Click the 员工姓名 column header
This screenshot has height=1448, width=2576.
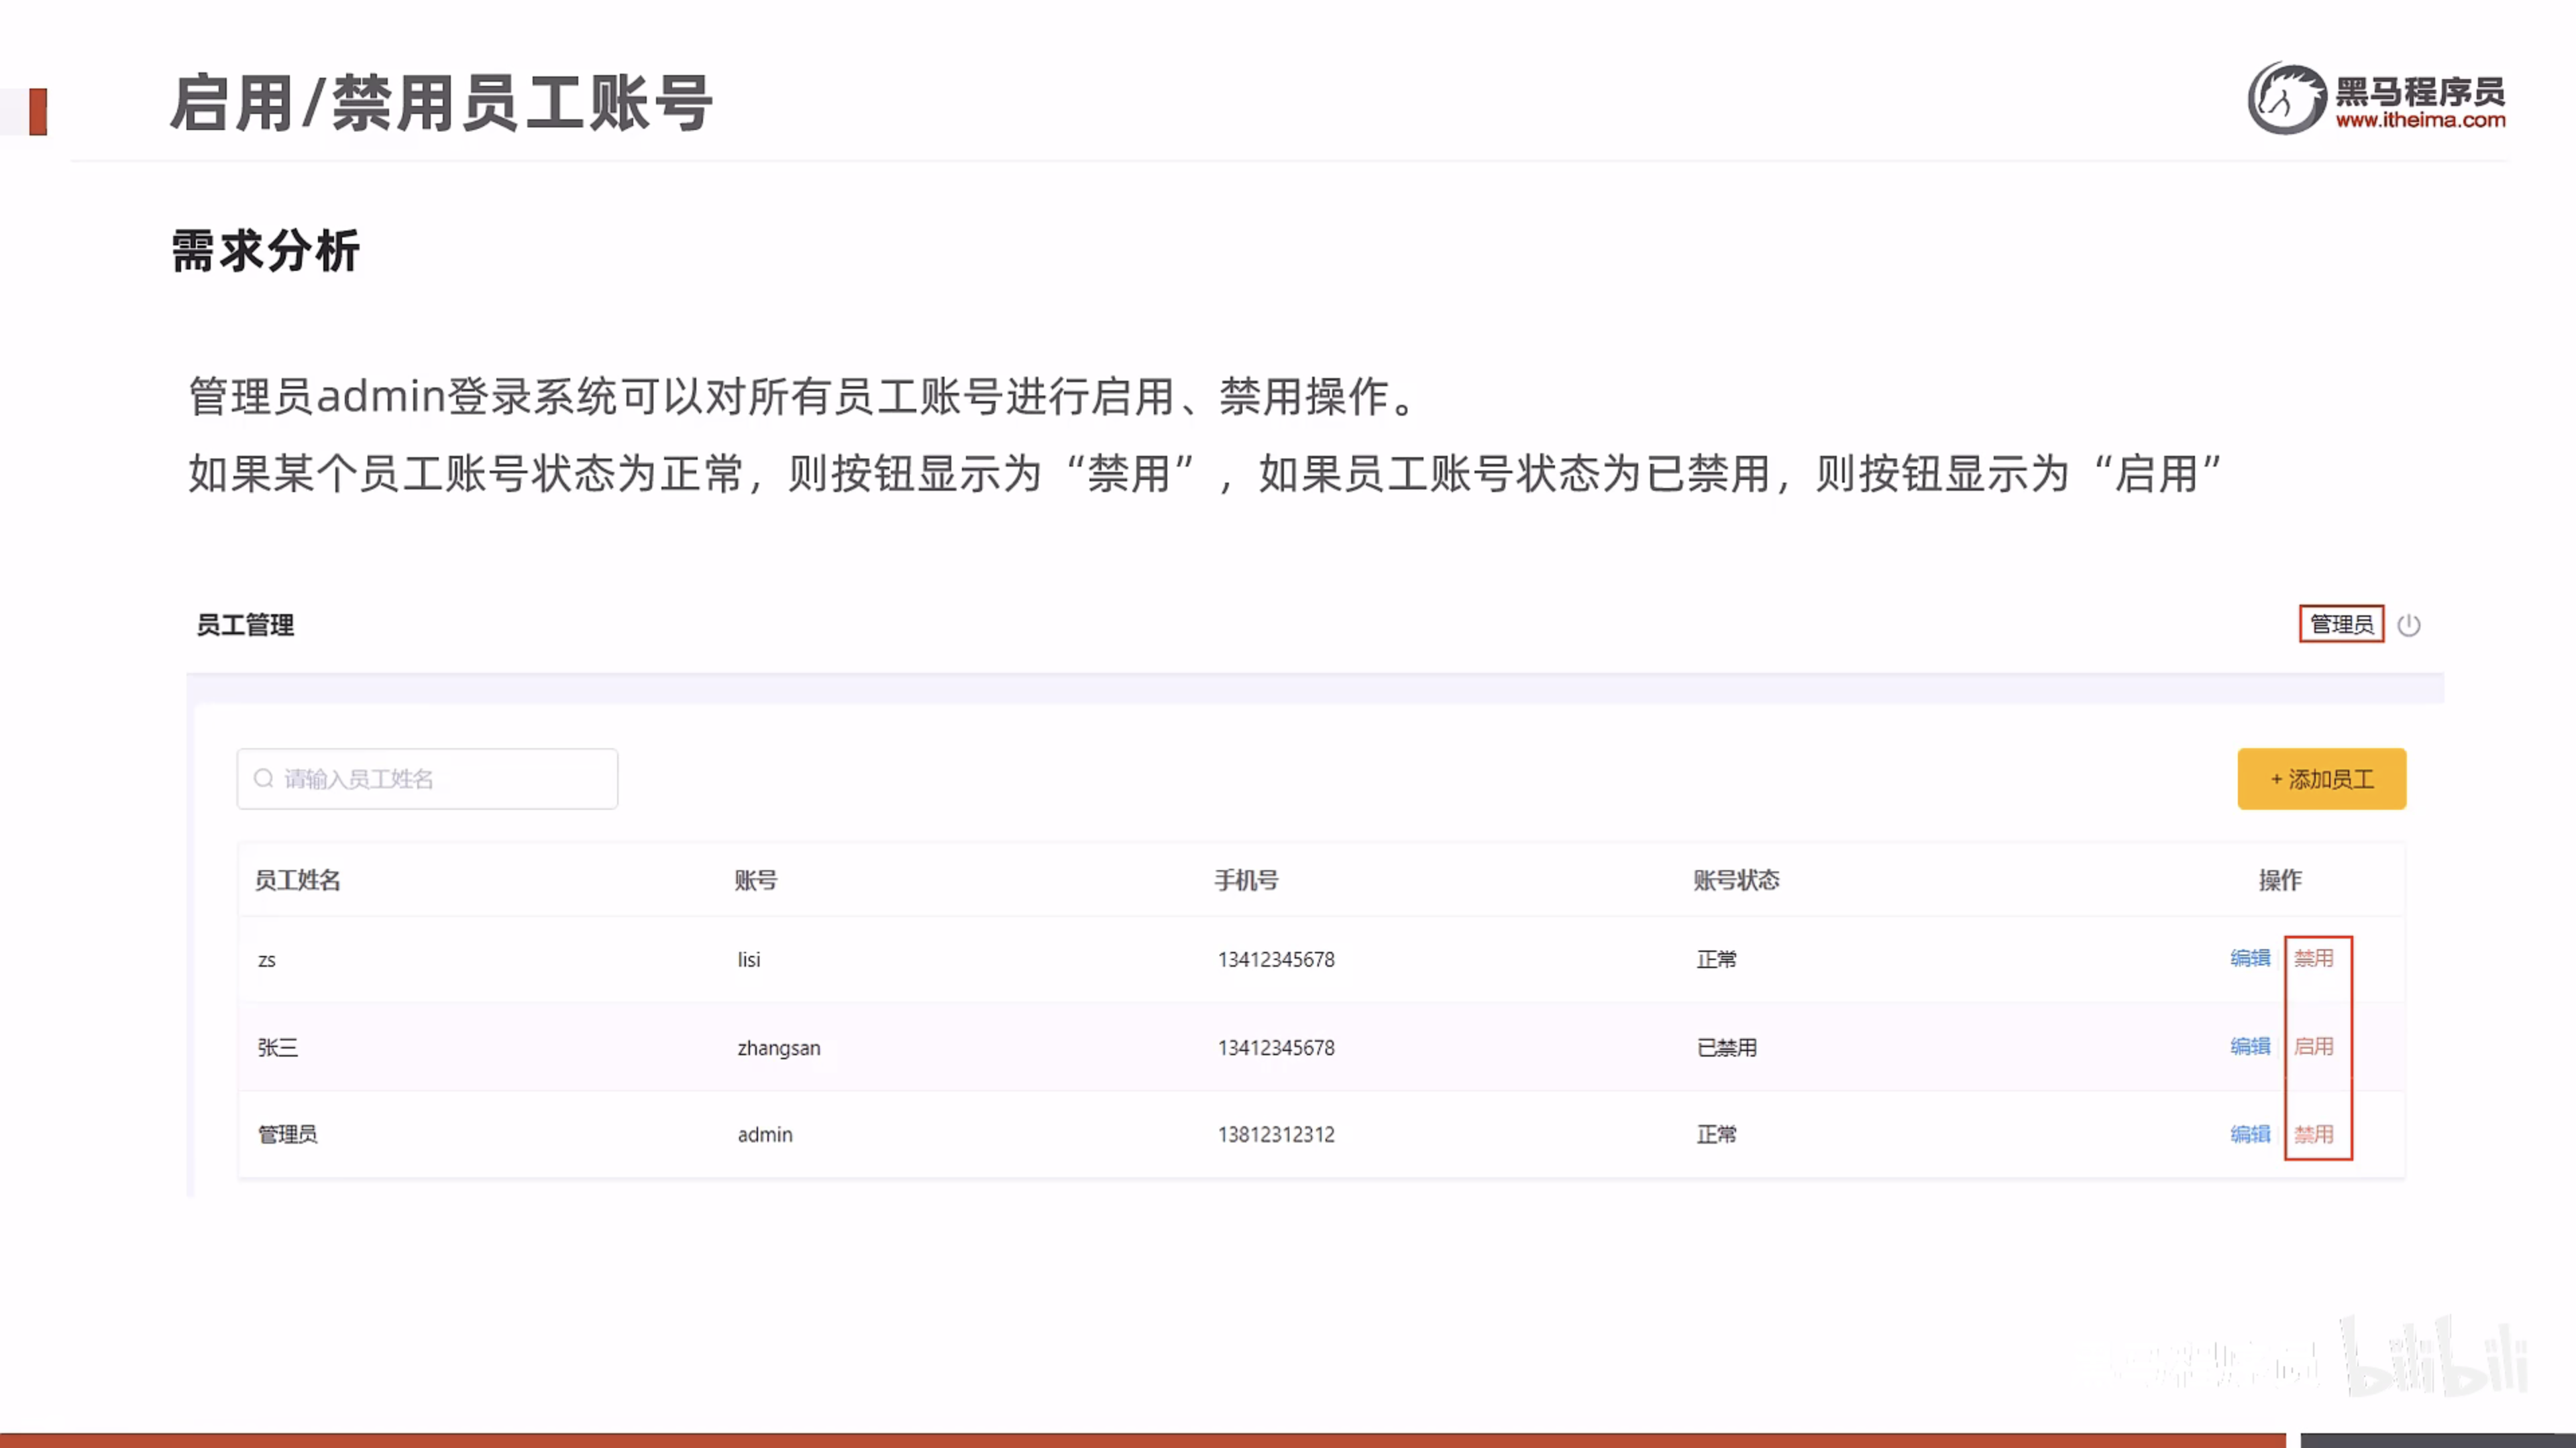(298, 880)
